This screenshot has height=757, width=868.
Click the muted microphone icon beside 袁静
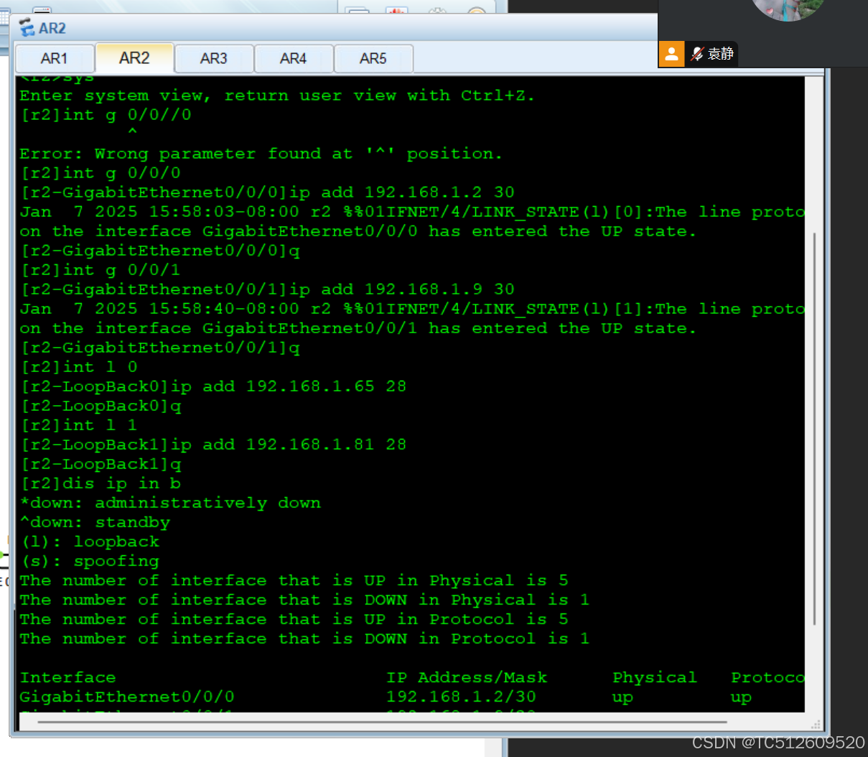(696, 54)
